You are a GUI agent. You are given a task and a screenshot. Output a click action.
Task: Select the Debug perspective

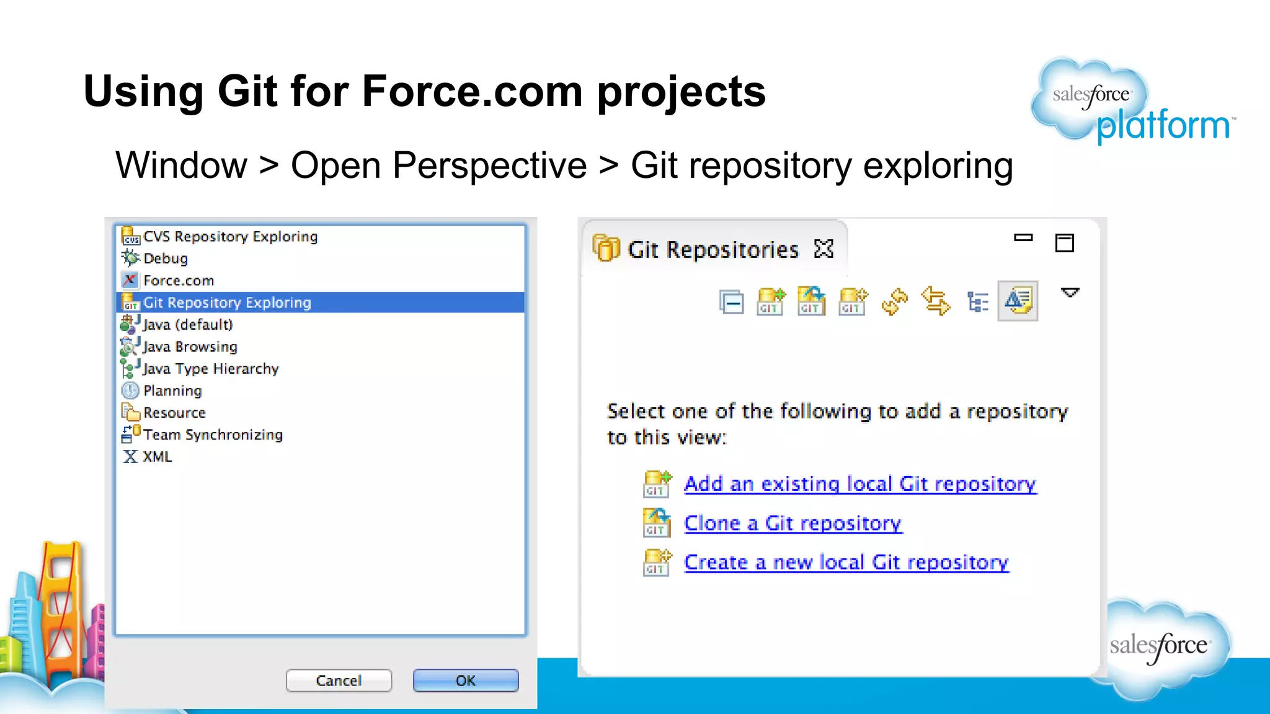click(321, 258)
